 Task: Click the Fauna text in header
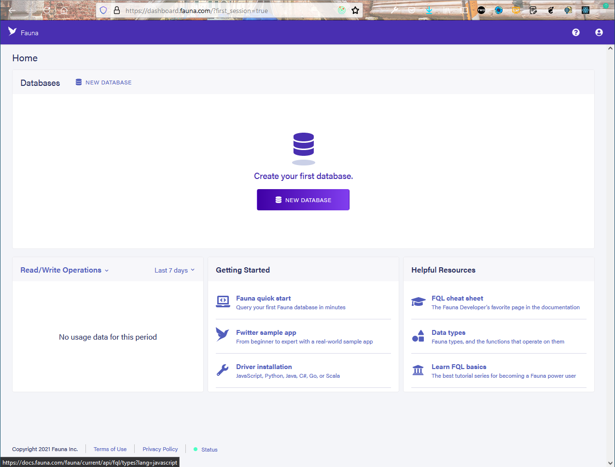point(29,33)
